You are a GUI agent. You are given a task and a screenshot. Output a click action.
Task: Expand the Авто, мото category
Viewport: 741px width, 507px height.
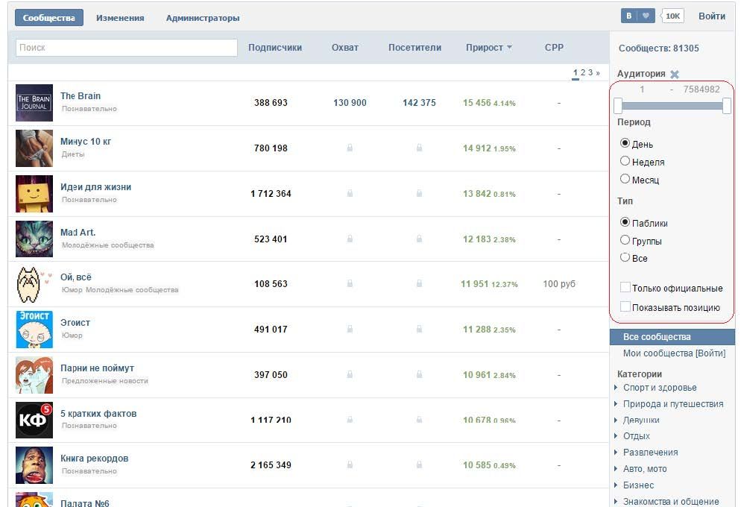[x=616, y=469]
